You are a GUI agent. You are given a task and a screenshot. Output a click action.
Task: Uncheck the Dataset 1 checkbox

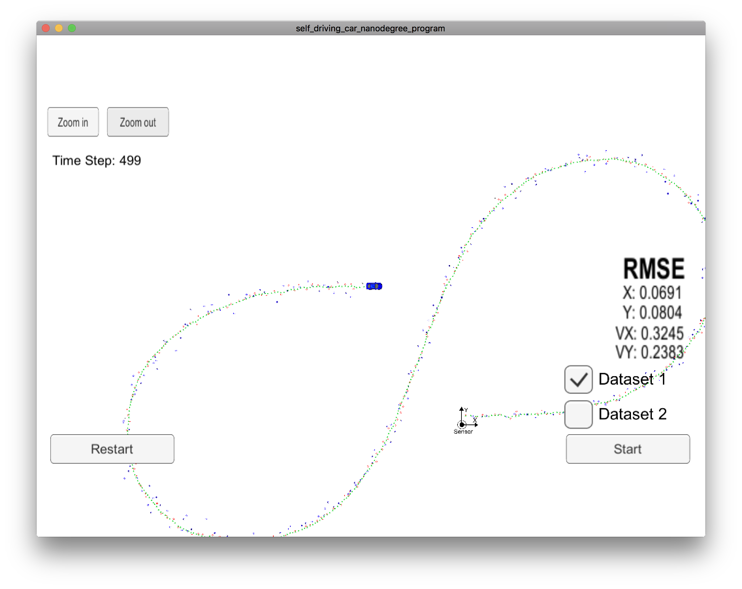click(x=578, y=379)
